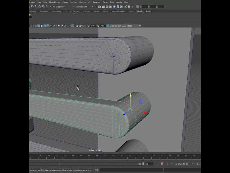The image size is (230, 173).
Task: Open the No Live Surface field
Action: (x=60, y=6)
